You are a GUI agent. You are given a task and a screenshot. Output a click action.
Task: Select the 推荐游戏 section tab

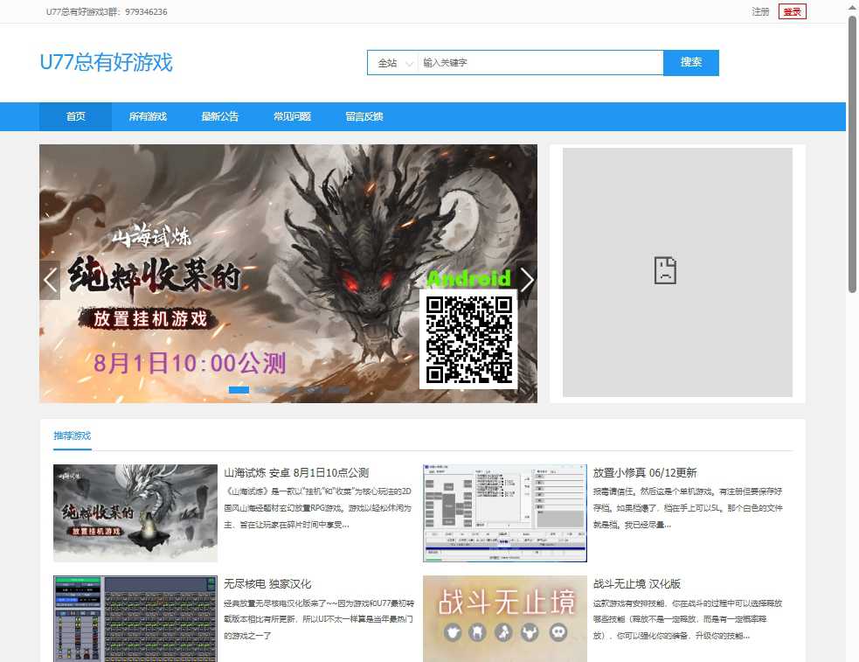click(72, 436)
